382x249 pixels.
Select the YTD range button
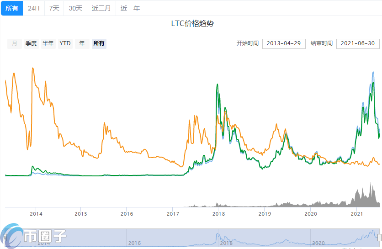point(65,43)
